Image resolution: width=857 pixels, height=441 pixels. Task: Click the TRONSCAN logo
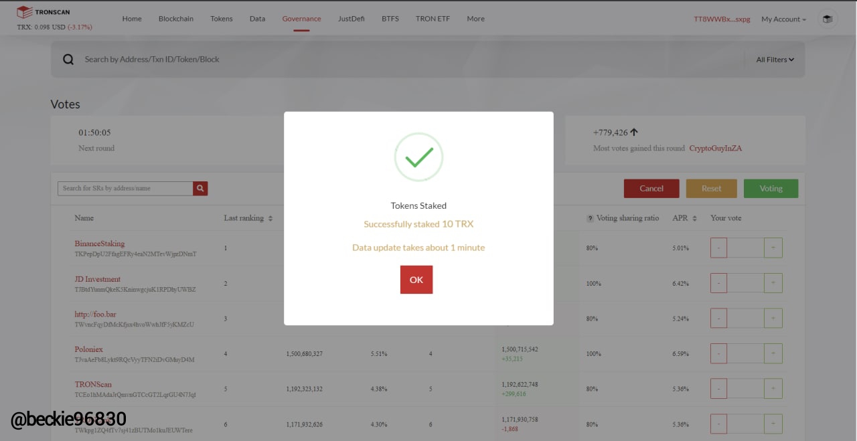click(x=43, y=11)
